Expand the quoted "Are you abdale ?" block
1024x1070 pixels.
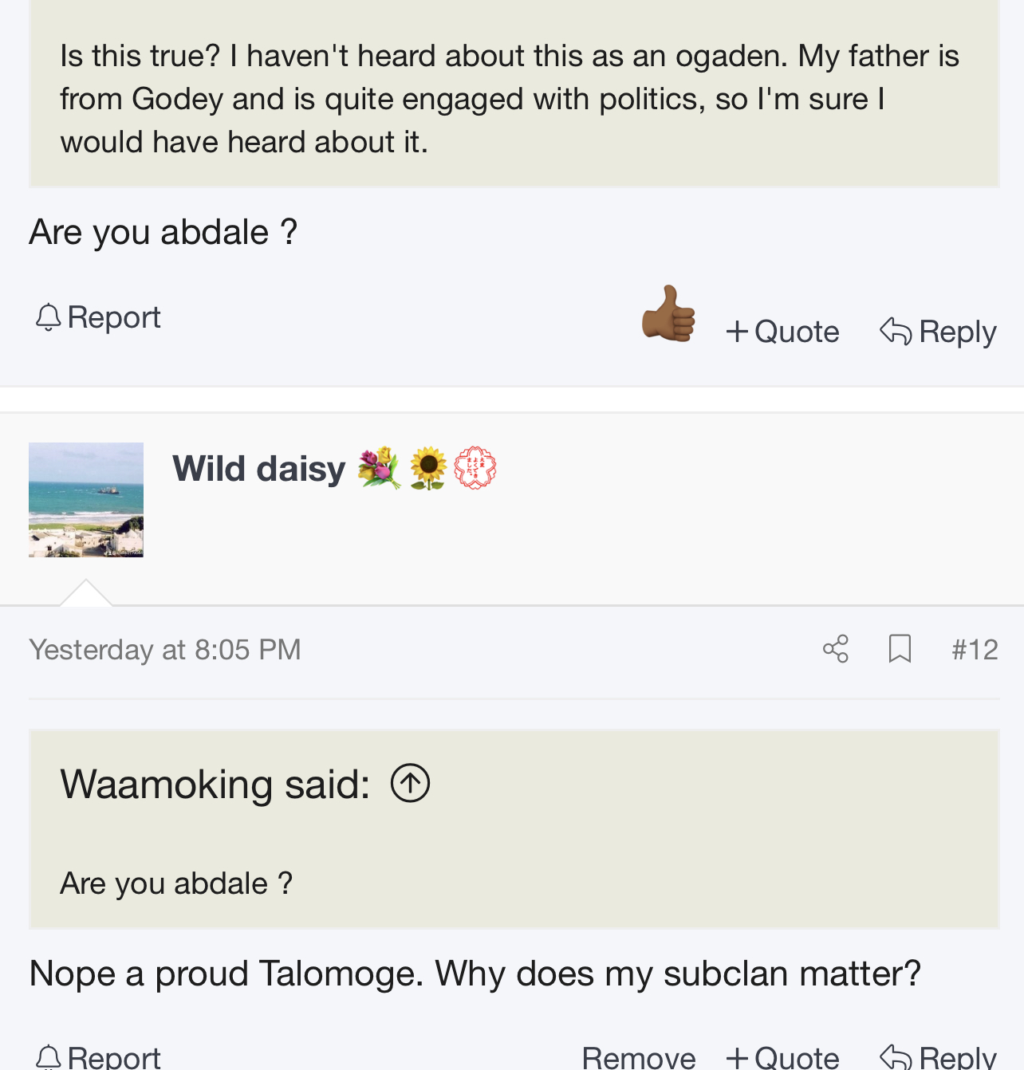[514, 883]
